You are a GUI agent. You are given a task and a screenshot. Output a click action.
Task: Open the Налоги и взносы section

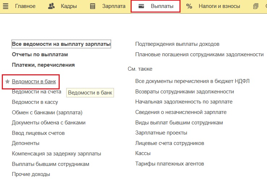219,6
